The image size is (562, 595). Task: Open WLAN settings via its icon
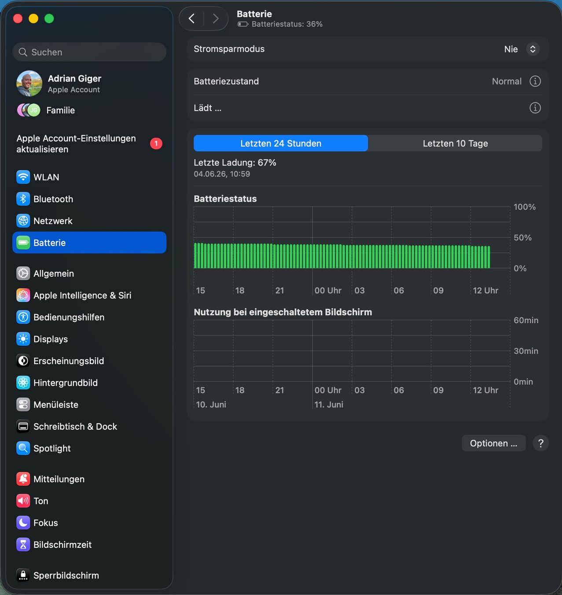pos(23,177)
